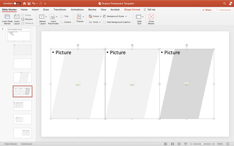Check the Footers checkbox
The width and height of the screenshot is (234, 146).
pyautogui.click(x=62, y=22)
